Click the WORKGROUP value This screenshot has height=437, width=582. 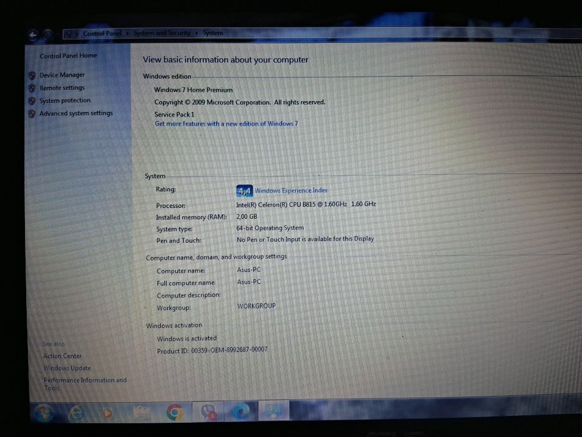click(x=256, y=306)
